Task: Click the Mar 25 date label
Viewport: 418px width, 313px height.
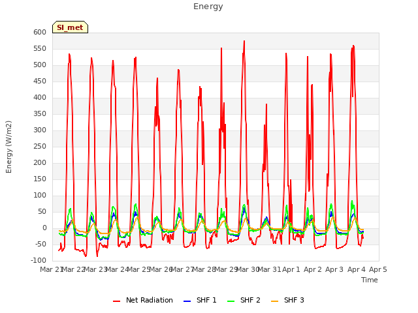Action: [138, 269]
